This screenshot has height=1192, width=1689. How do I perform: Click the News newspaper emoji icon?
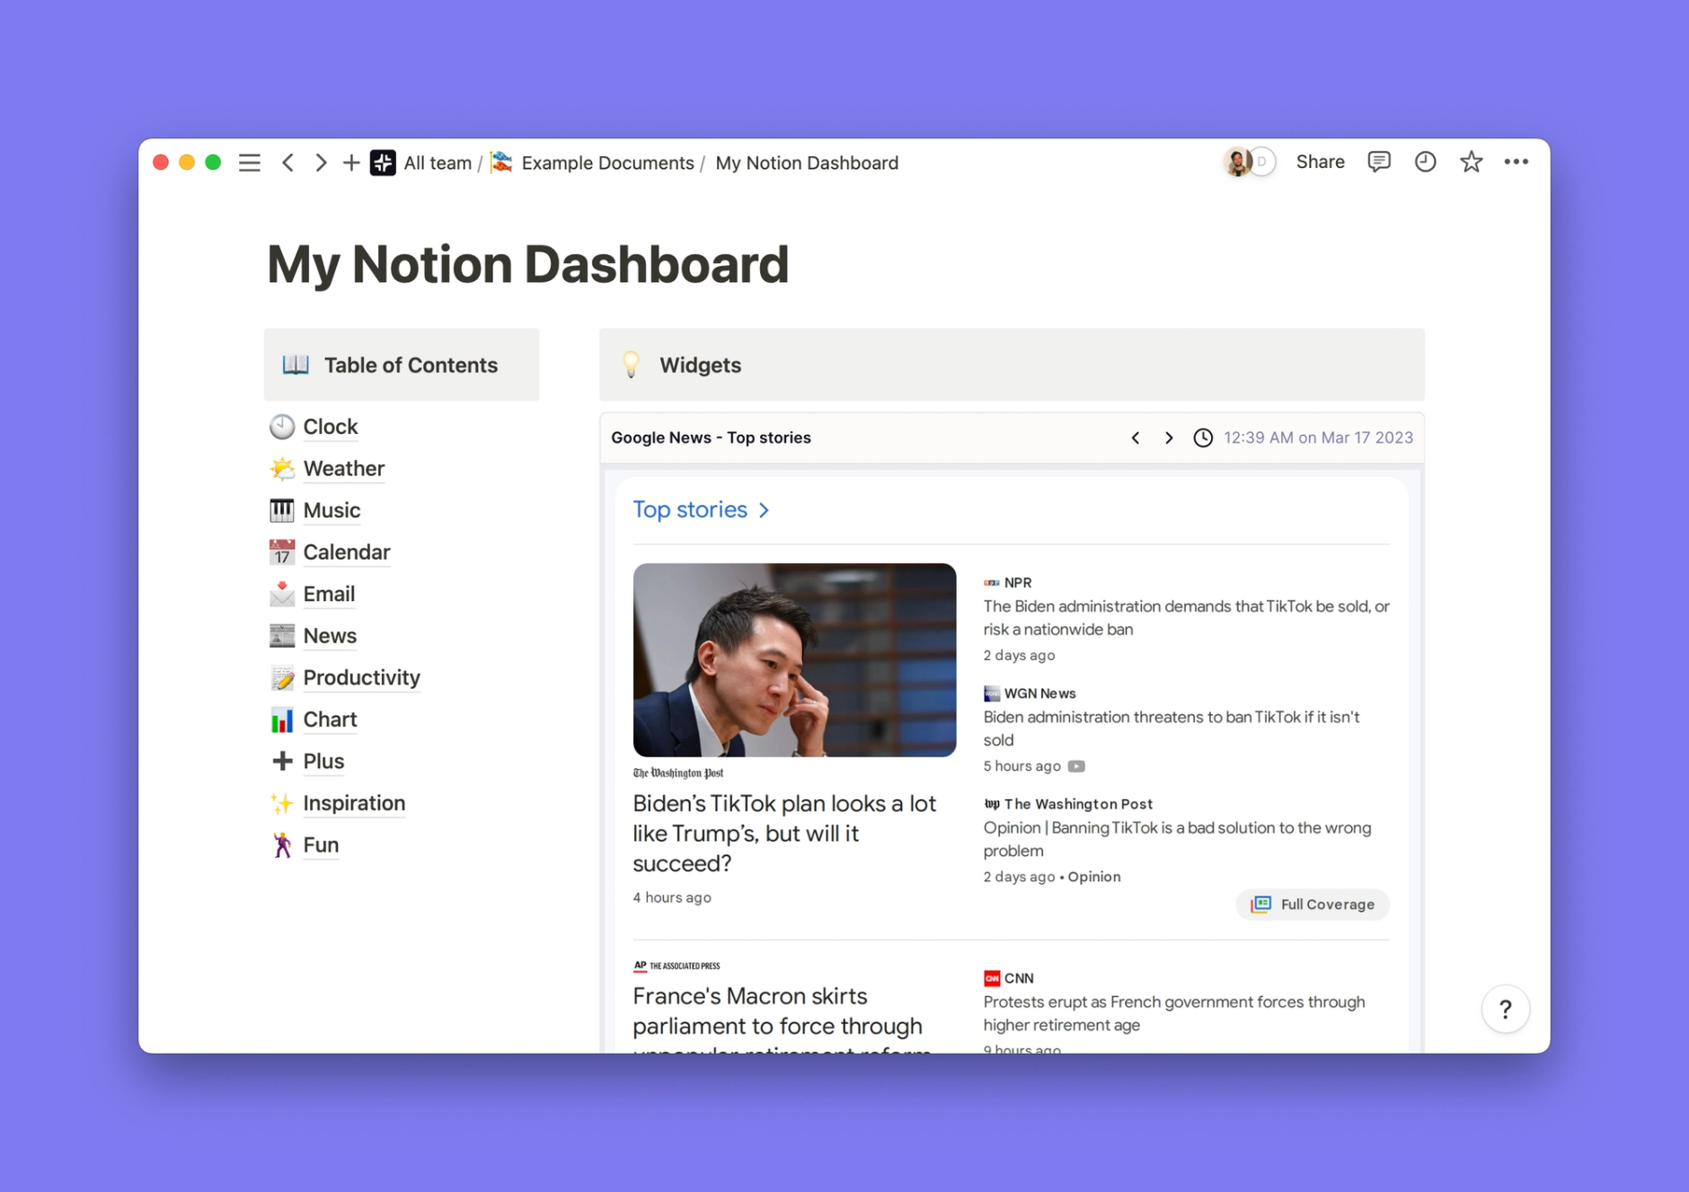coord(282,636)
